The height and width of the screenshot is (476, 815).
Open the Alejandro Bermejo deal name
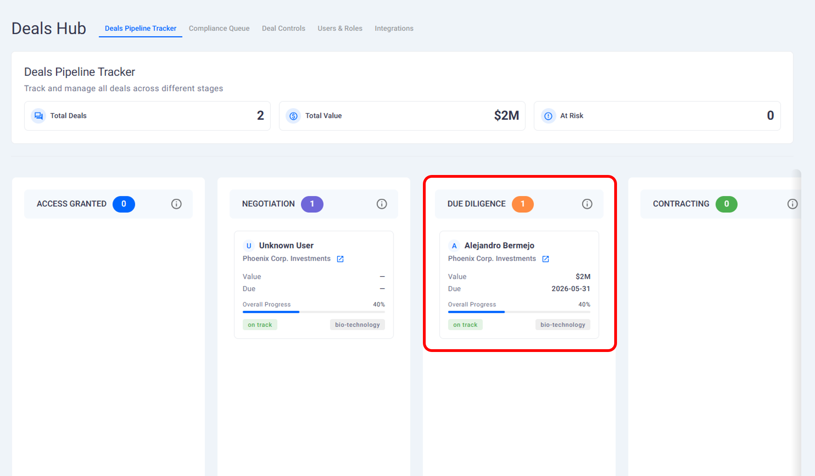pyautogui.click(x=499, y=245)
